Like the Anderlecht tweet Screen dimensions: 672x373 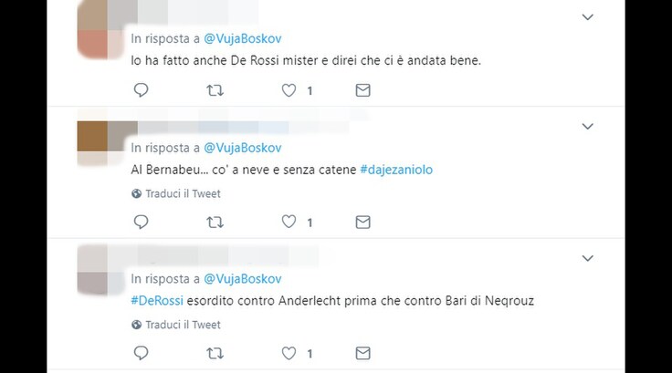(289, 353)
